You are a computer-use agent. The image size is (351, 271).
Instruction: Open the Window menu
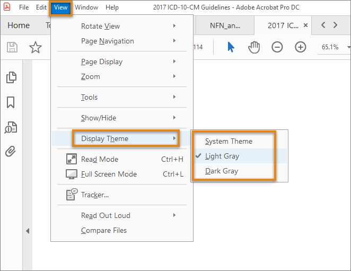pyautogui.click(x=86, y=7)
